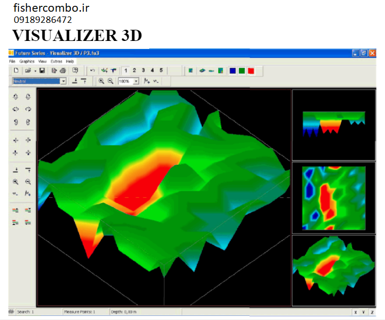Toggle view preset number 1
The height and width of the screenshot is (320, 385).
coord(125,70)
